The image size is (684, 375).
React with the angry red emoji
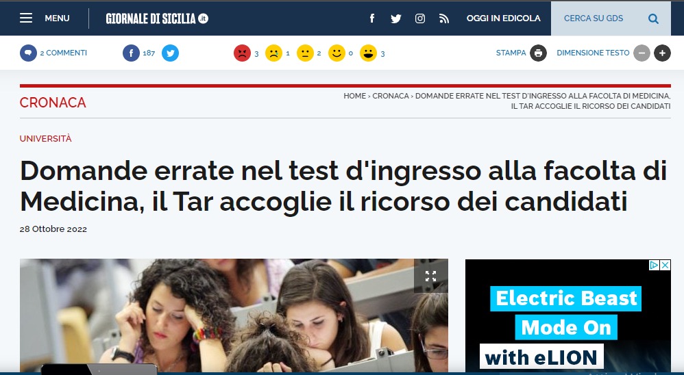242,53
